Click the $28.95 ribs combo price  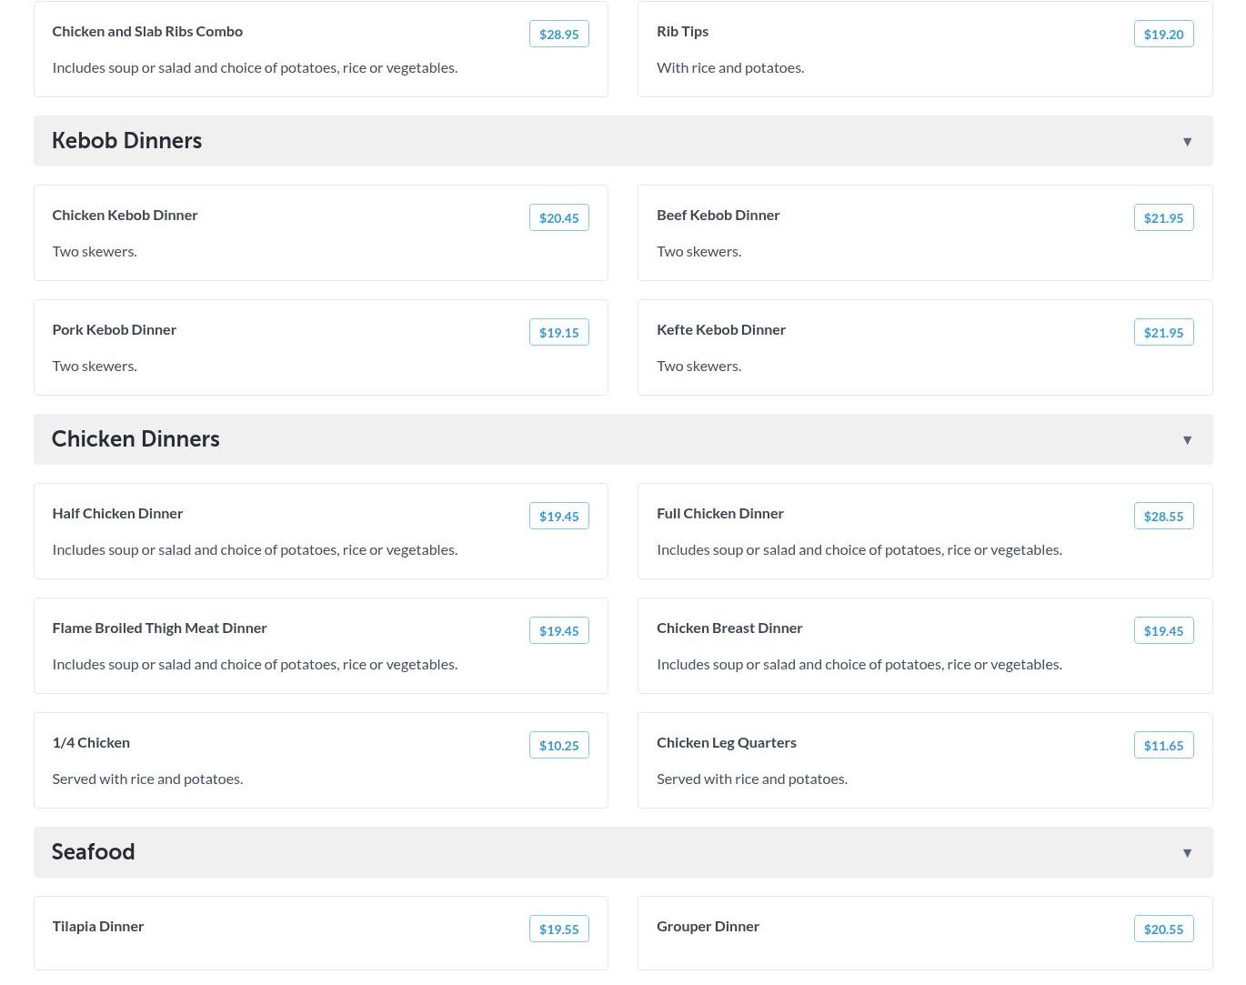tap(558, 35)
